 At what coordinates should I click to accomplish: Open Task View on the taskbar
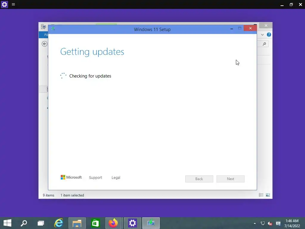click(41, 223)
